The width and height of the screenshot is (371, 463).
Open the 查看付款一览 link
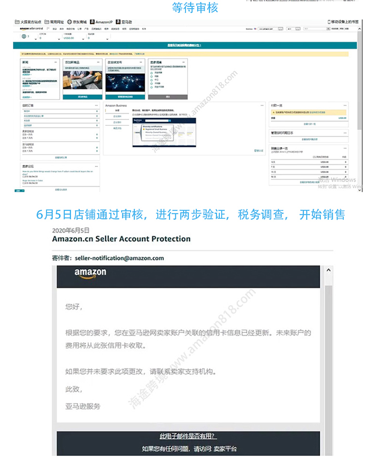(x=309, y=124)
